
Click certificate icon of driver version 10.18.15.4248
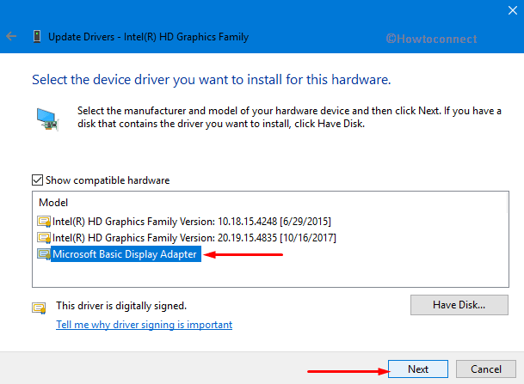click(44, 222)
